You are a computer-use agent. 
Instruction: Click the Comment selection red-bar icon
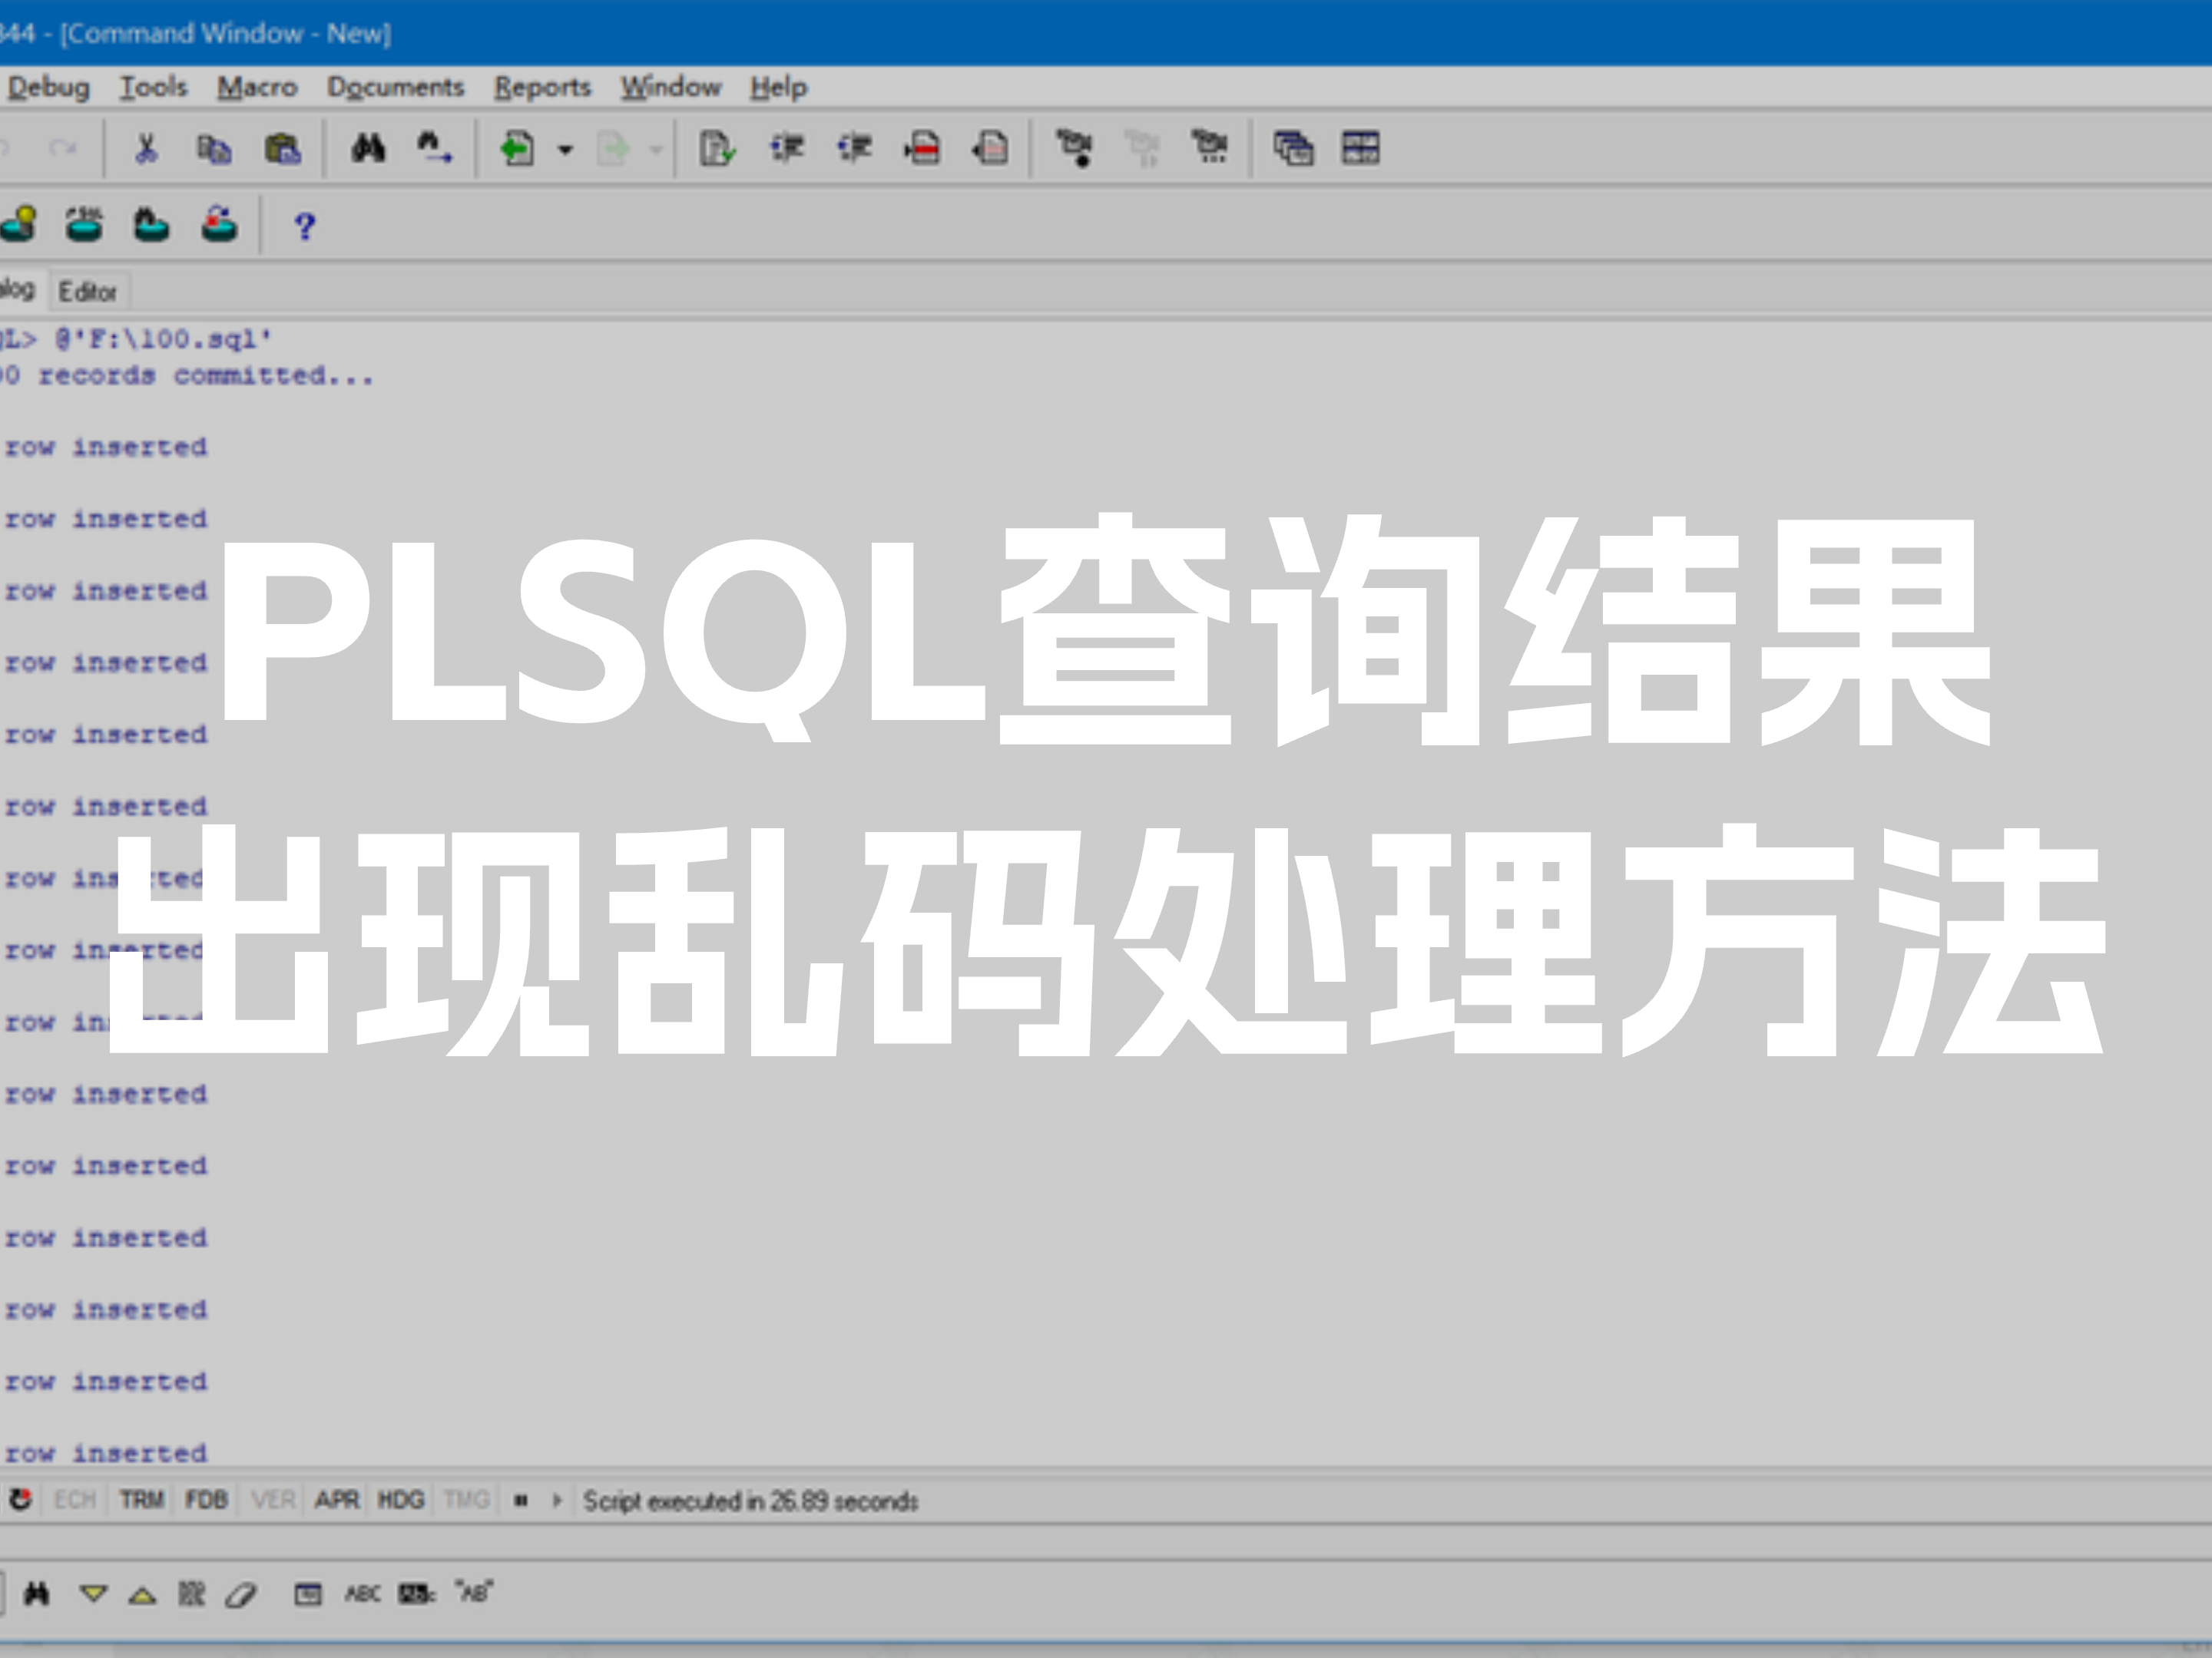[922, 149]
